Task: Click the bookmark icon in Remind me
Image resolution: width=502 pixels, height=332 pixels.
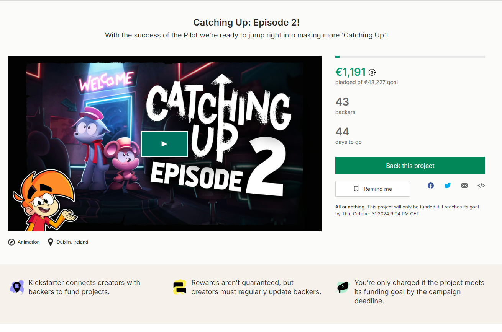Action: click(356, 189)
